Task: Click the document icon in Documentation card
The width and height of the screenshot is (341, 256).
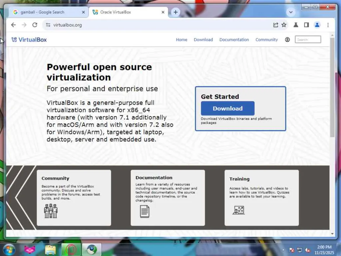Action: pos(145,211)
